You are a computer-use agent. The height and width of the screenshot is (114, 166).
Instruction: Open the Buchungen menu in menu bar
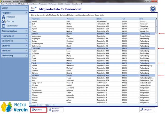[52, 4]
